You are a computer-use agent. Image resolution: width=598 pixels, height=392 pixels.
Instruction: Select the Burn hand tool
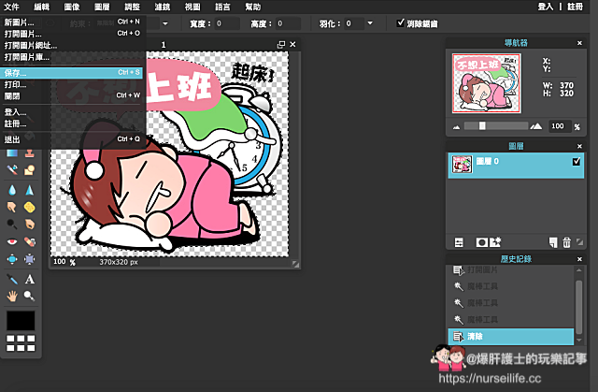pyautogui.click(x=29, y=224)
